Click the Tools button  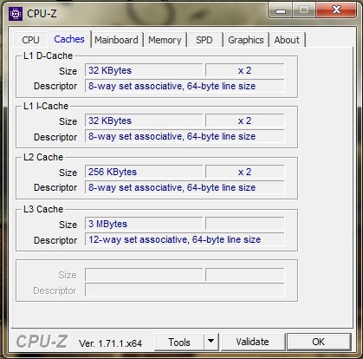click(x=179, y=342)
